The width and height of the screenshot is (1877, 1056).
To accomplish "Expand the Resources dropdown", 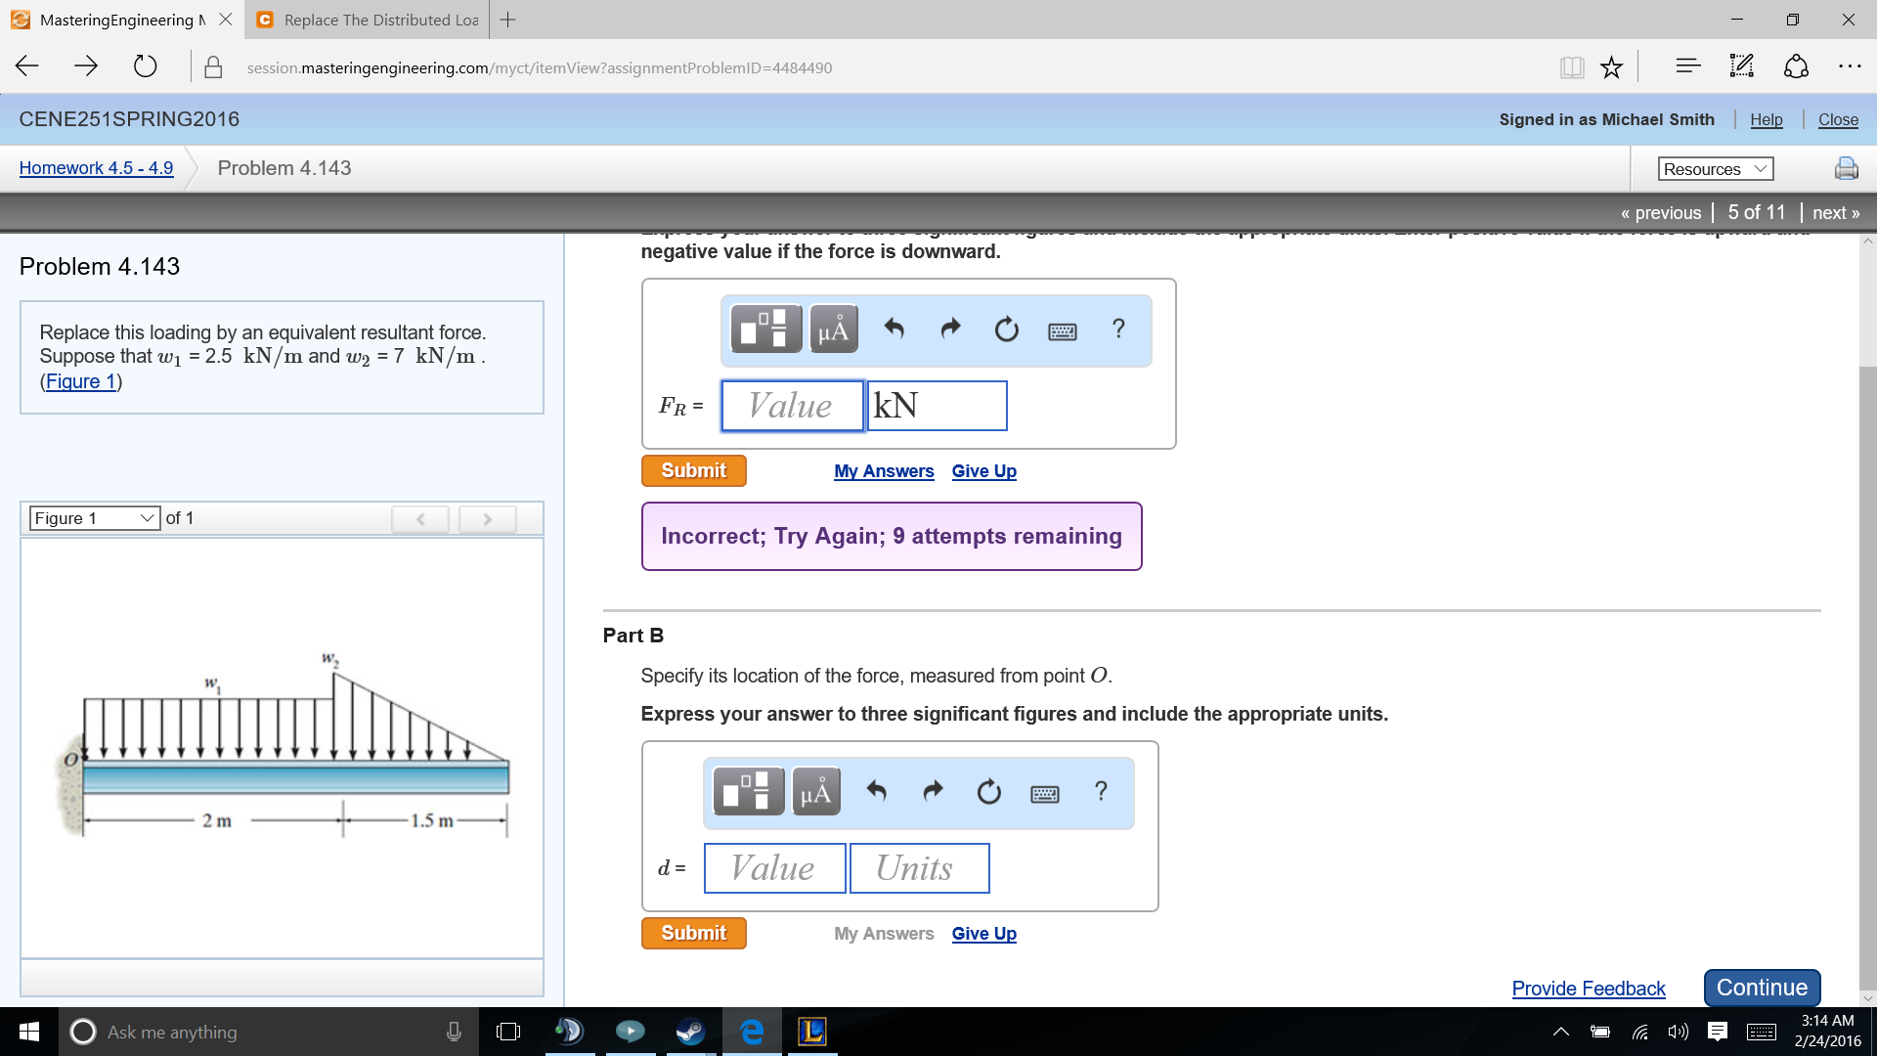I will [1716, 169].
